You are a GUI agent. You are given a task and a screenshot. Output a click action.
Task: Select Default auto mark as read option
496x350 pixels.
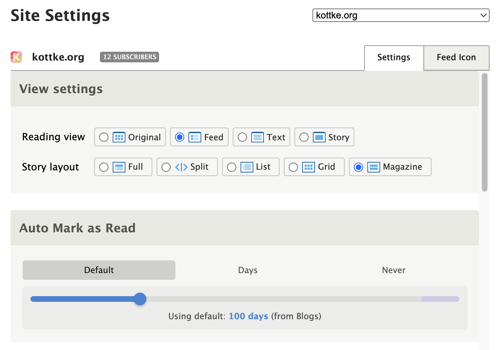point(99,270)
